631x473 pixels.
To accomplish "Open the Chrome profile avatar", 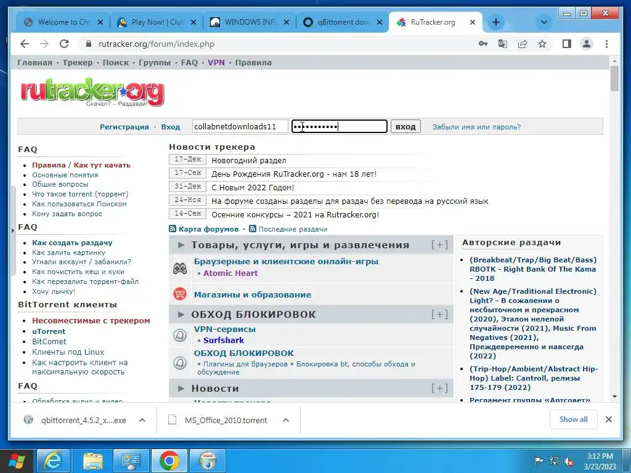I will click(x=587, y=44).
